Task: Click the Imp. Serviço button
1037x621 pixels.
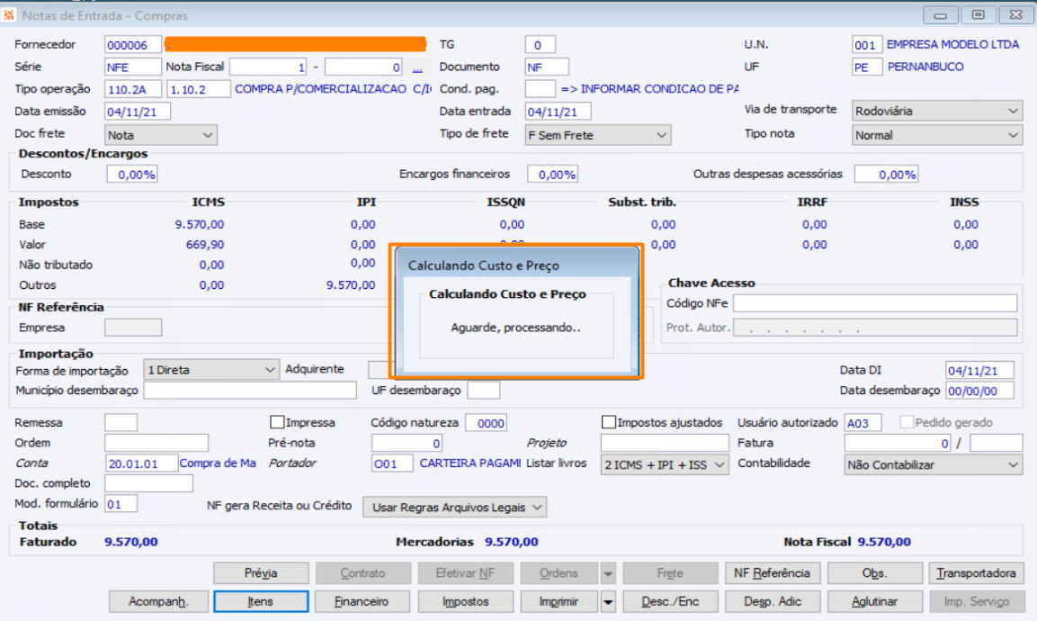Action: 976,602
